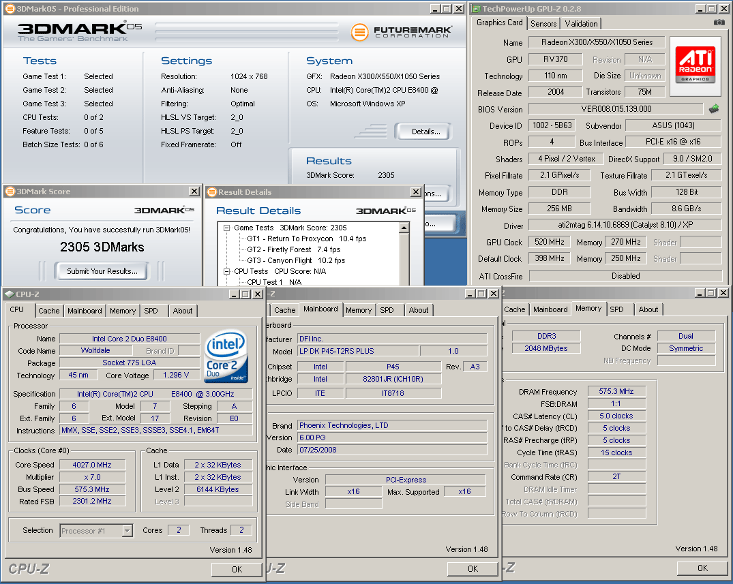Screen dimensions: 733x584
Task: Click the Command Rate 2T value
Action: pos(616,476)
